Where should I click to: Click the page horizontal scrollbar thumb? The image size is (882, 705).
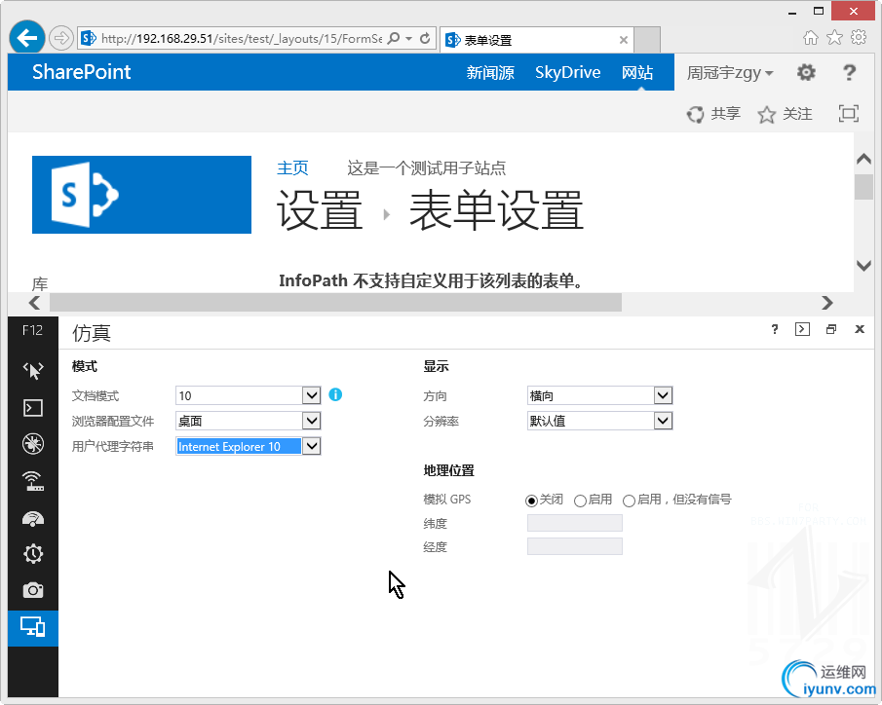[336, 303]
